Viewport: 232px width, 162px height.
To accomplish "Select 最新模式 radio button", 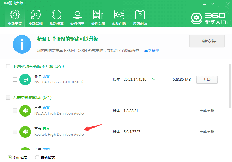I will point(37,157).
